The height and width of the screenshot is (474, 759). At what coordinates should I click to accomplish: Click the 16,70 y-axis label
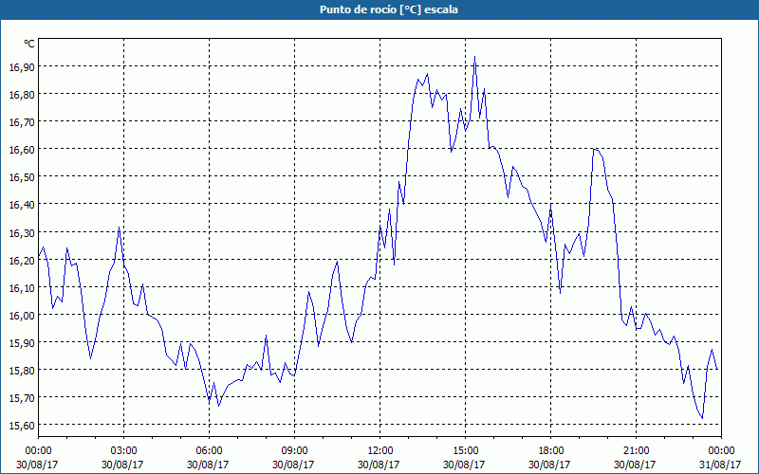pos(22,122)
